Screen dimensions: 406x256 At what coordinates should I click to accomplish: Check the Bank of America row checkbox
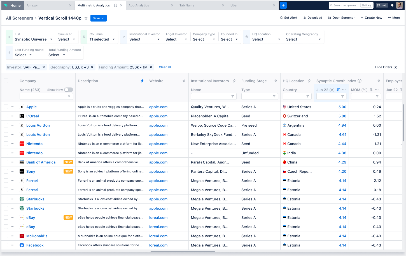pos(6,162)
